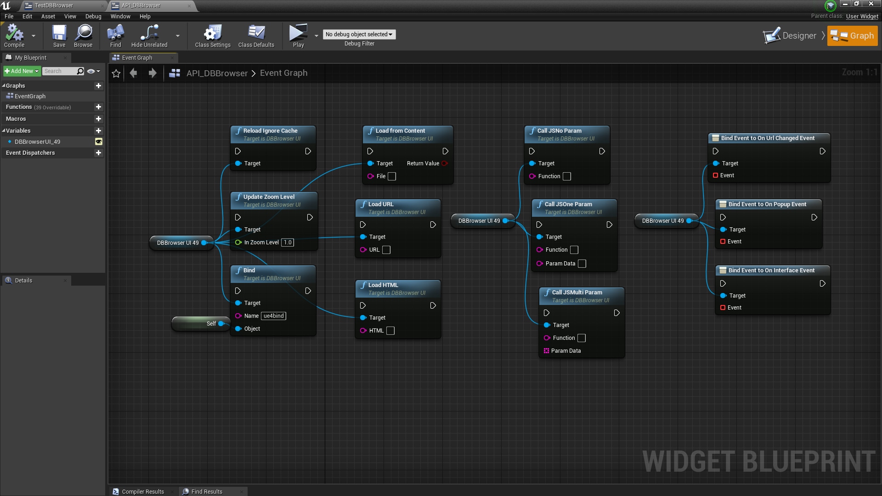Open the Asset menu
This screenshot has height=496, width=882.
pos(48,16)
